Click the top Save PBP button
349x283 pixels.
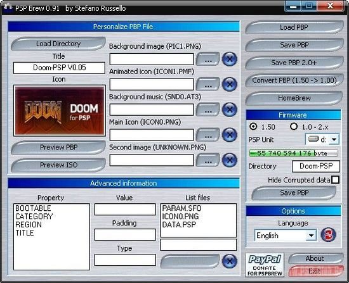(x=294, y=45)
